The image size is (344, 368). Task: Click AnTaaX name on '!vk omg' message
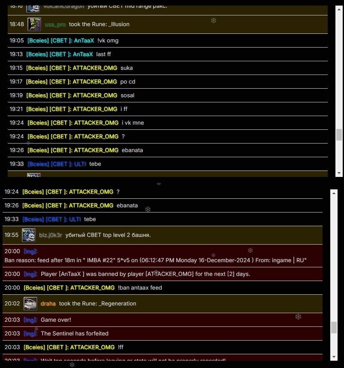(83, 41)
